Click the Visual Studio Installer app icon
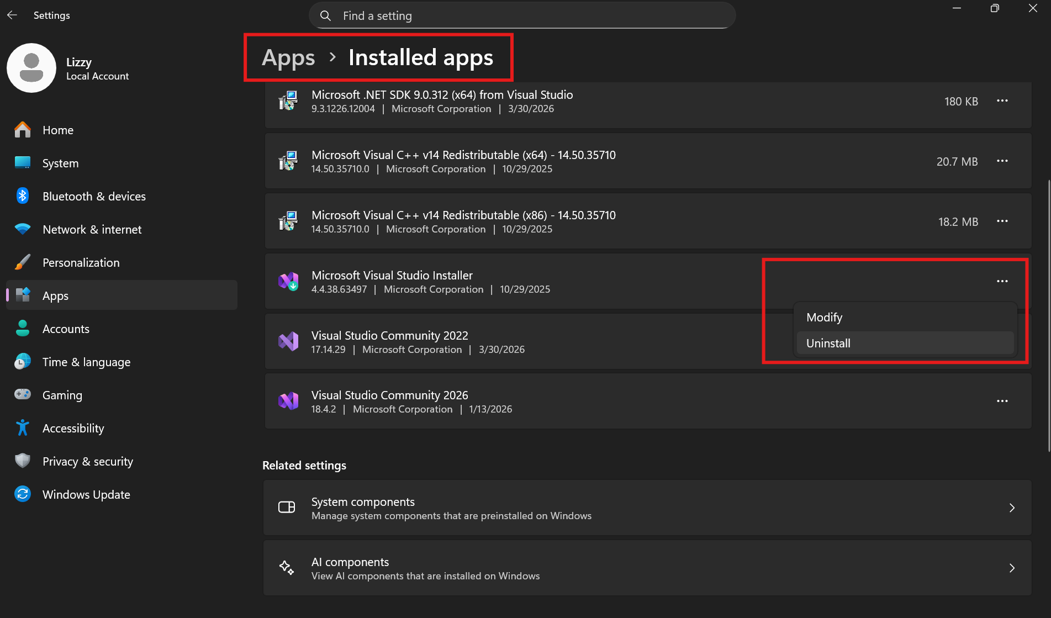Viewport: 1051px width, 618px height. pyautogui.click(x=288, y=282)
